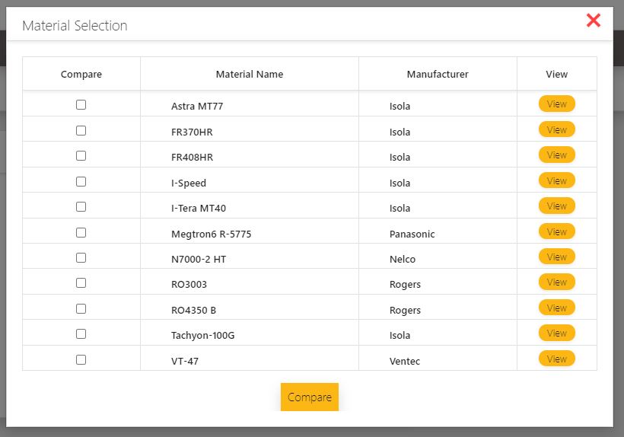Click the yellow Compare button
The height and width of the screenshot is (437, 624).
pyautogui.click(x=309, y=397)
